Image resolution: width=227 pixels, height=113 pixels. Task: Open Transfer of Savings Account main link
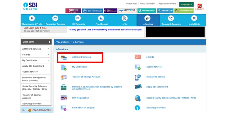(x=86, y=77)
